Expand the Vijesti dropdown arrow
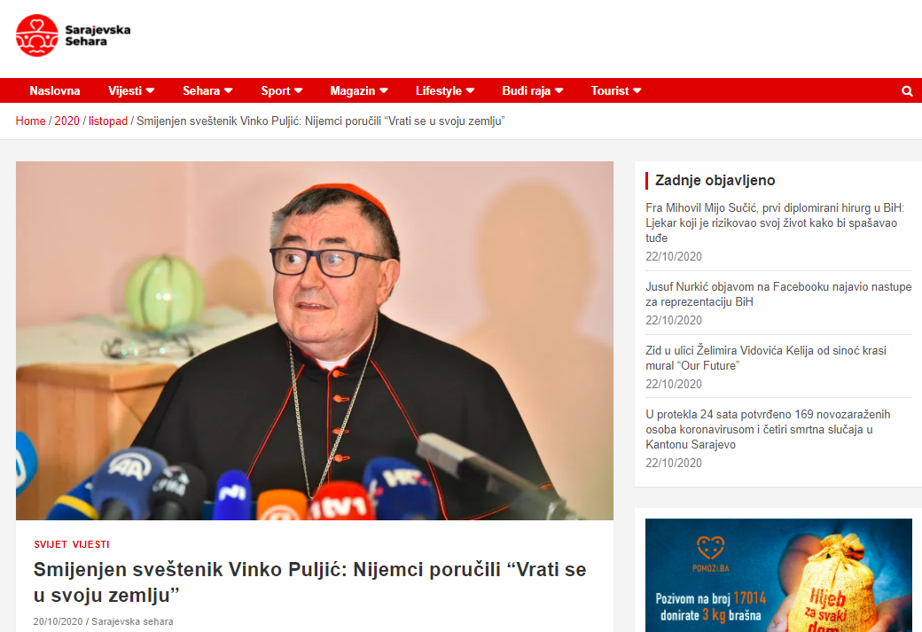Image resolution: width=922 pixels, height=632 pixels. coord(150,90)
